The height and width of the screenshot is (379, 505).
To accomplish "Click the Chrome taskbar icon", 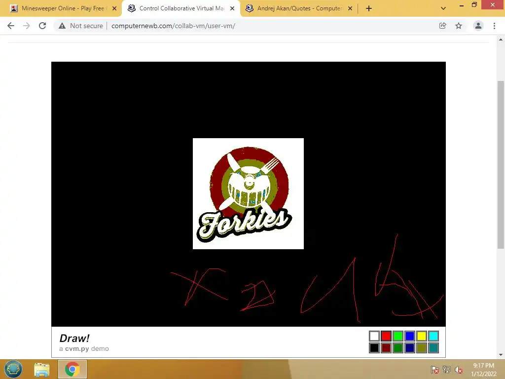I will point(72,369).
